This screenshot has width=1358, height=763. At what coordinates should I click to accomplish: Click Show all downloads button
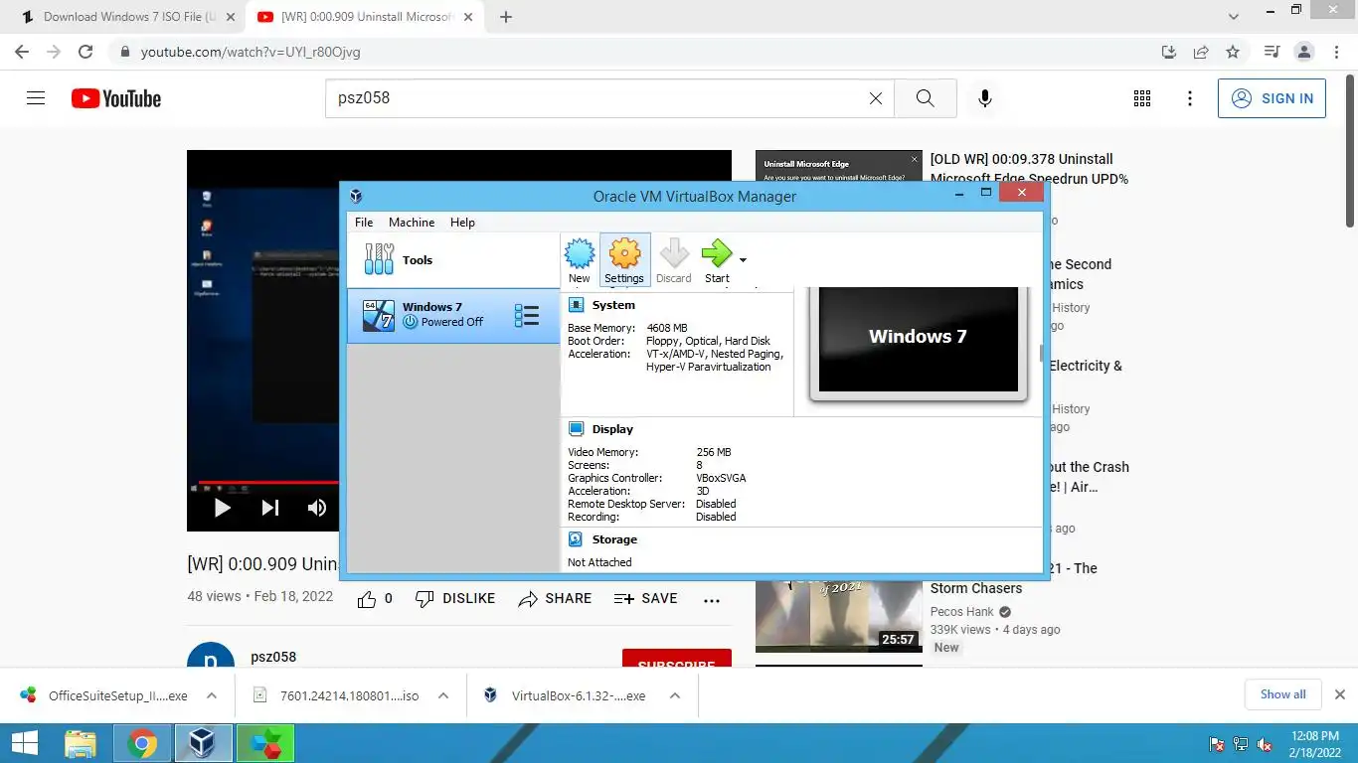point(1283,694)
